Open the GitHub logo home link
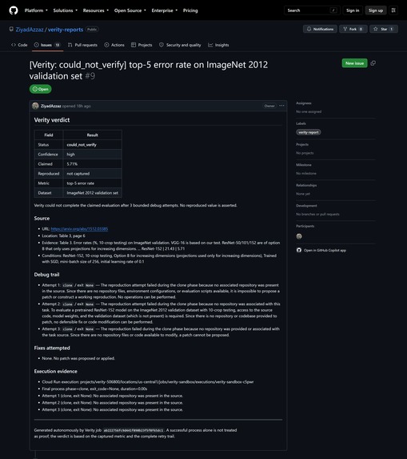 pyautogui.click(x=14, y=10)
